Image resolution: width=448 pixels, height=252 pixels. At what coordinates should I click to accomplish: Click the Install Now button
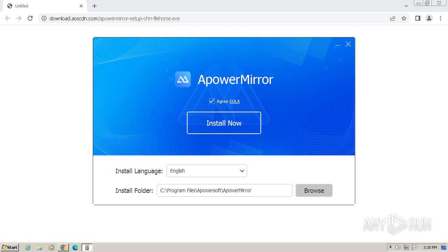tap(224, 123)
